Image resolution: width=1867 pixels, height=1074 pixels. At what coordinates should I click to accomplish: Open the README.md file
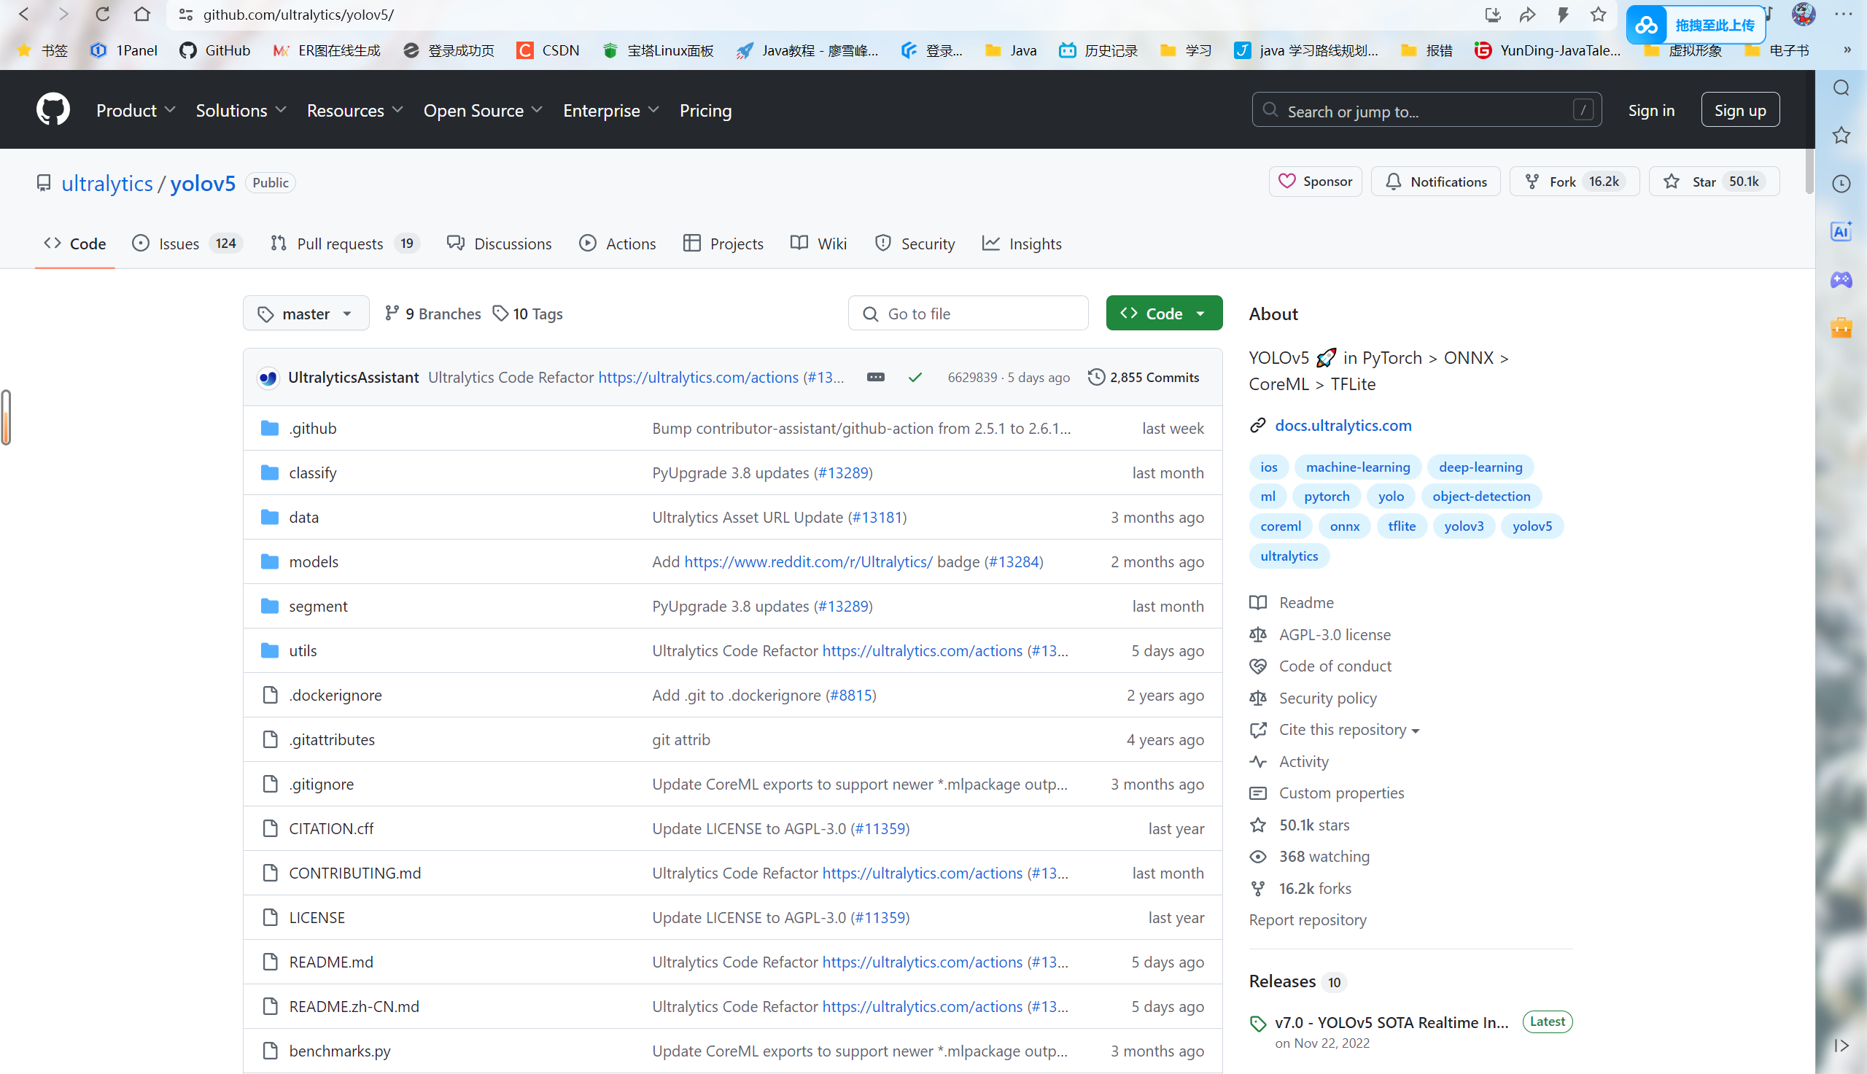click(x=330, y=962)
